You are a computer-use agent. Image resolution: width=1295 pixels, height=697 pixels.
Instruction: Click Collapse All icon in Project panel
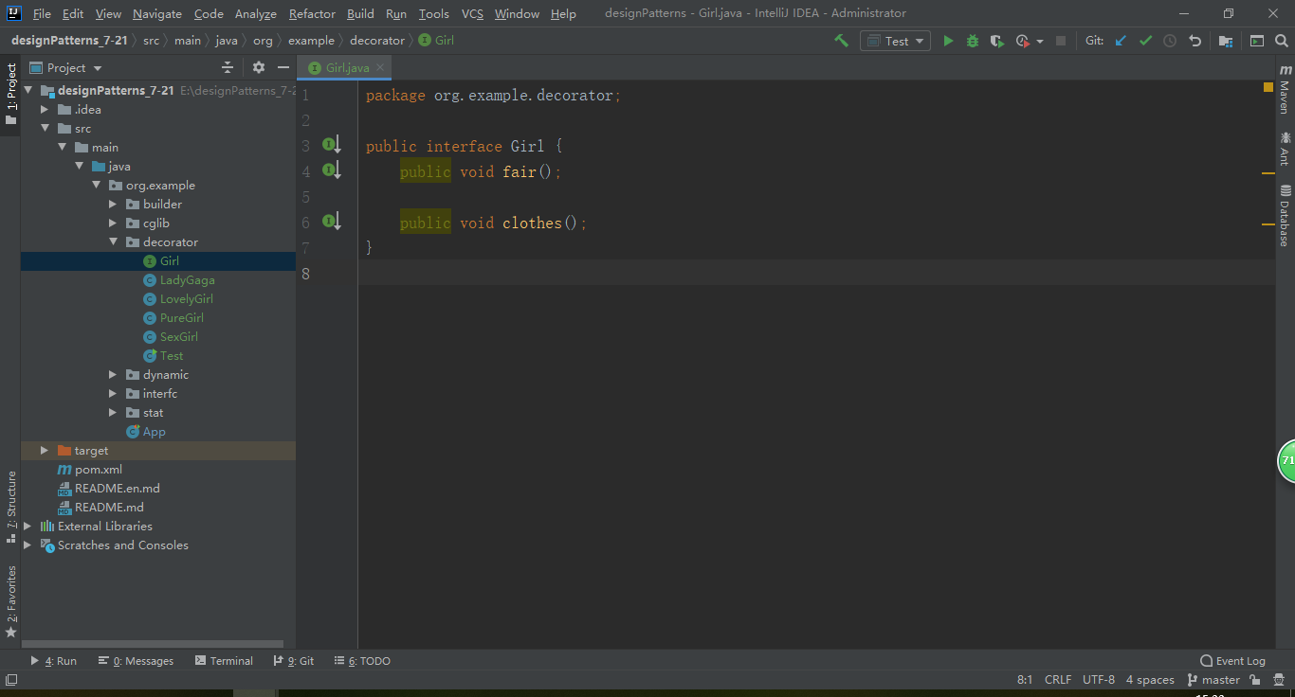coord(228,67)
